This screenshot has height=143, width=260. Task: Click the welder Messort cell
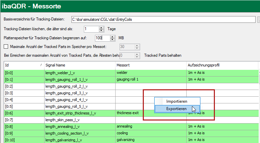[x=151, y=73]
